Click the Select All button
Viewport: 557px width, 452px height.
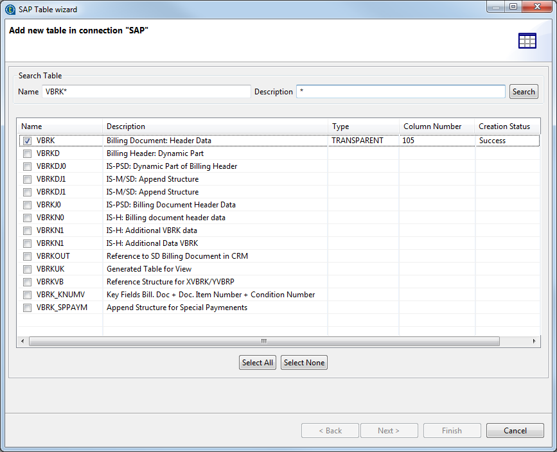pos(257,363)
